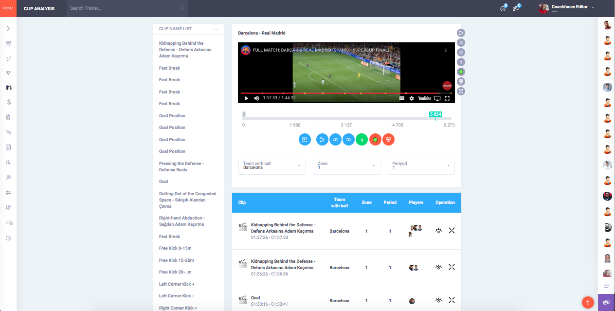Open Coachfaces Editor user profile menu
Screen dimensions: 615x311
coord(568,8)
